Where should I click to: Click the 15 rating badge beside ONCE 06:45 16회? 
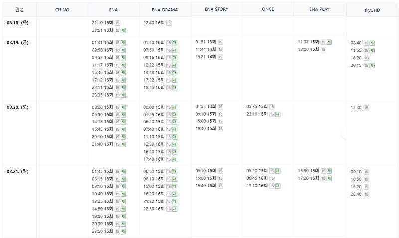coord(272,179)
